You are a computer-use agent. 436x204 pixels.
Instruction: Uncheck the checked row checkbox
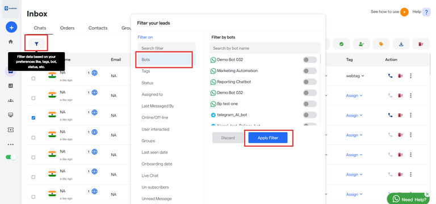click(33, 118)
